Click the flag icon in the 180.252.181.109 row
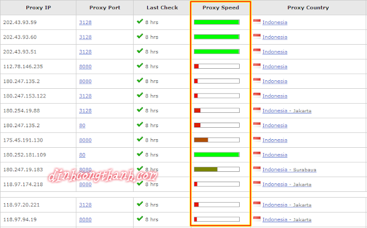 pos(257,154)
